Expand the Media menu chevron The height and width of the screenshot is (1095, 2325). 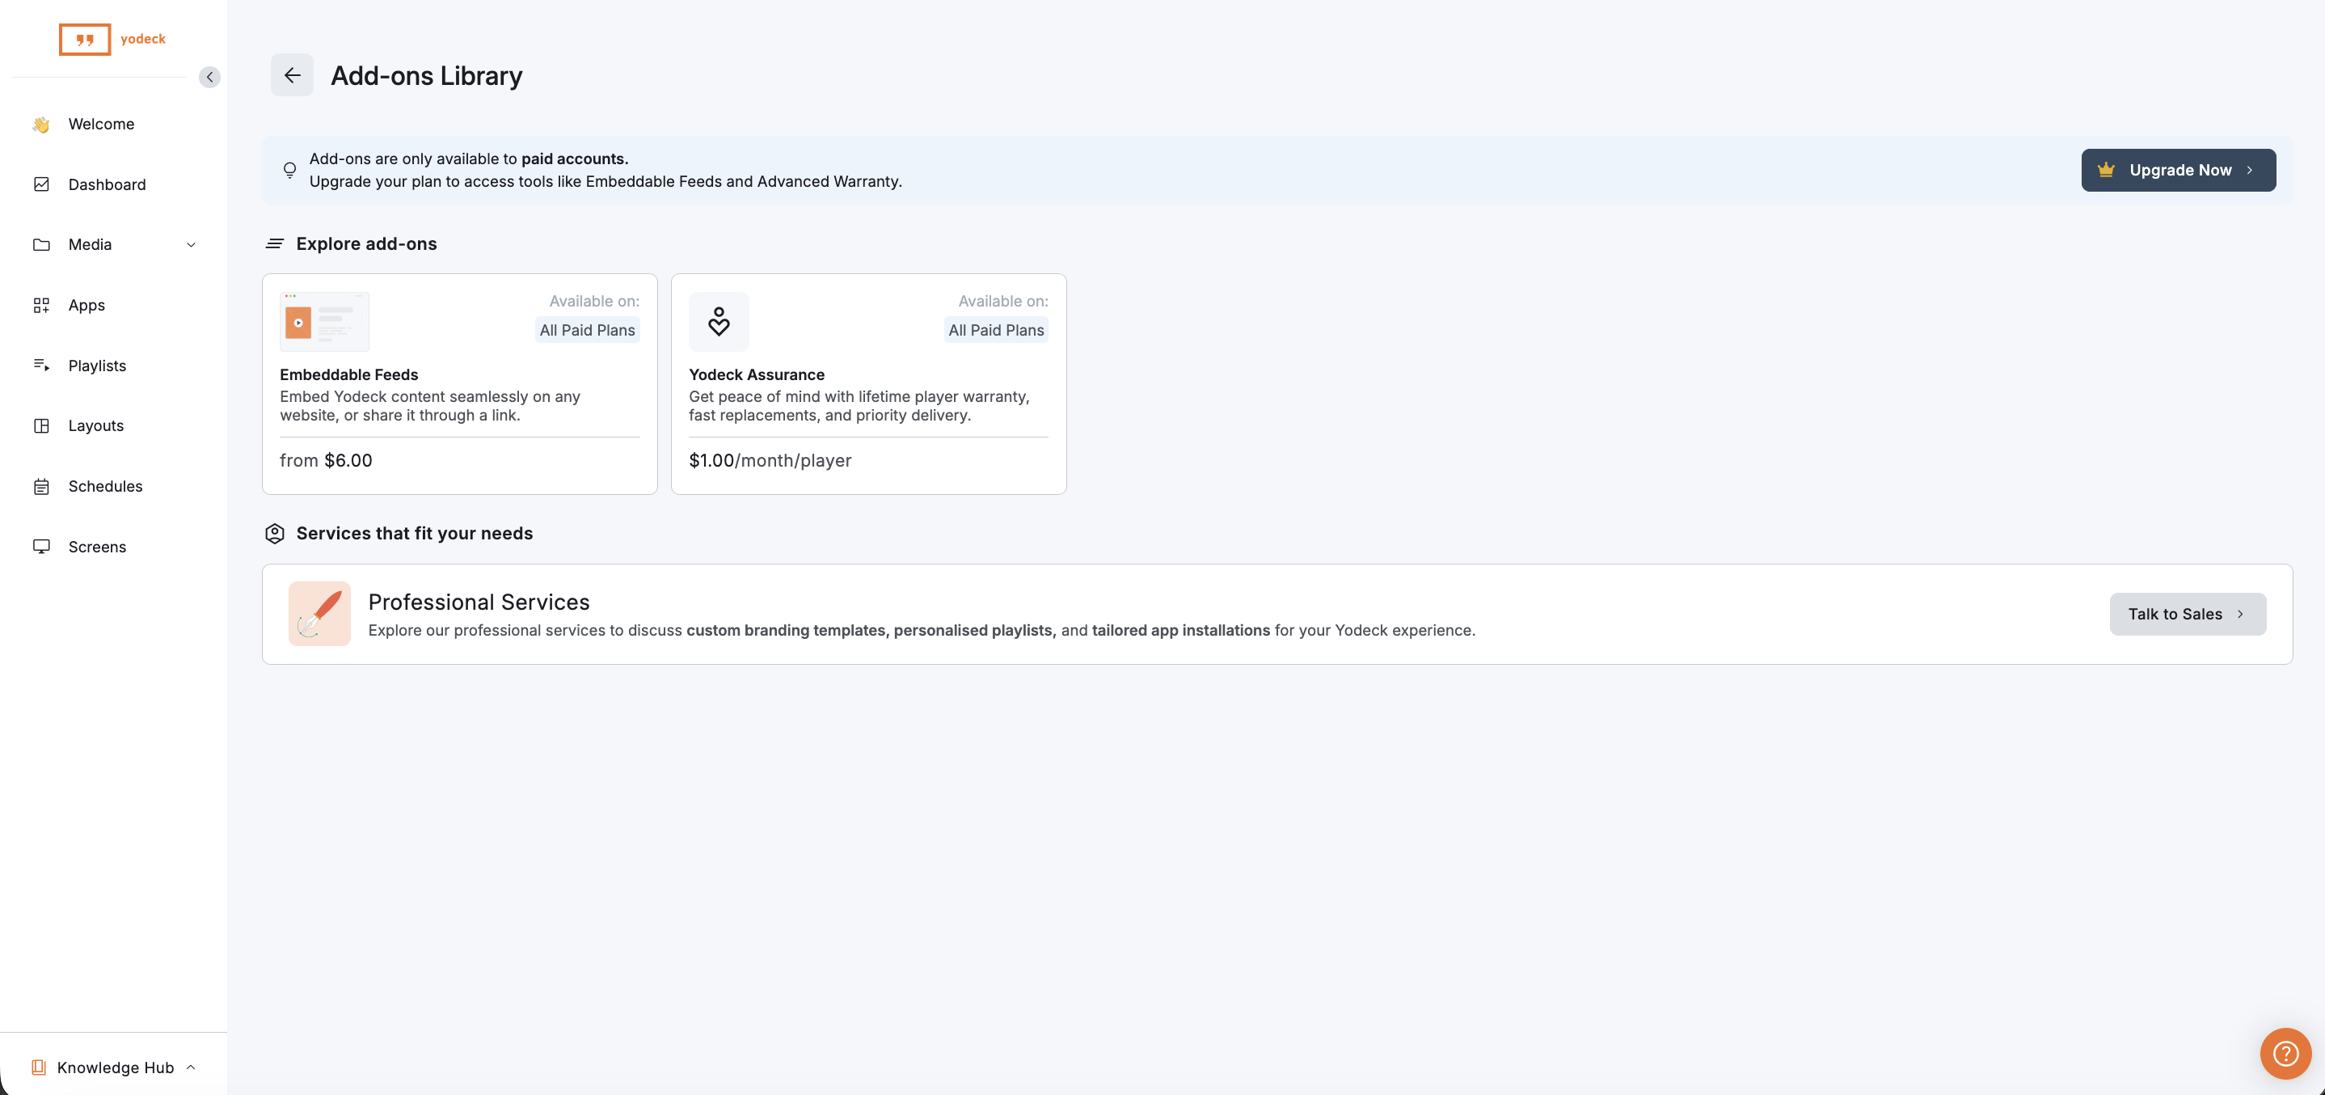pos(192,245)
